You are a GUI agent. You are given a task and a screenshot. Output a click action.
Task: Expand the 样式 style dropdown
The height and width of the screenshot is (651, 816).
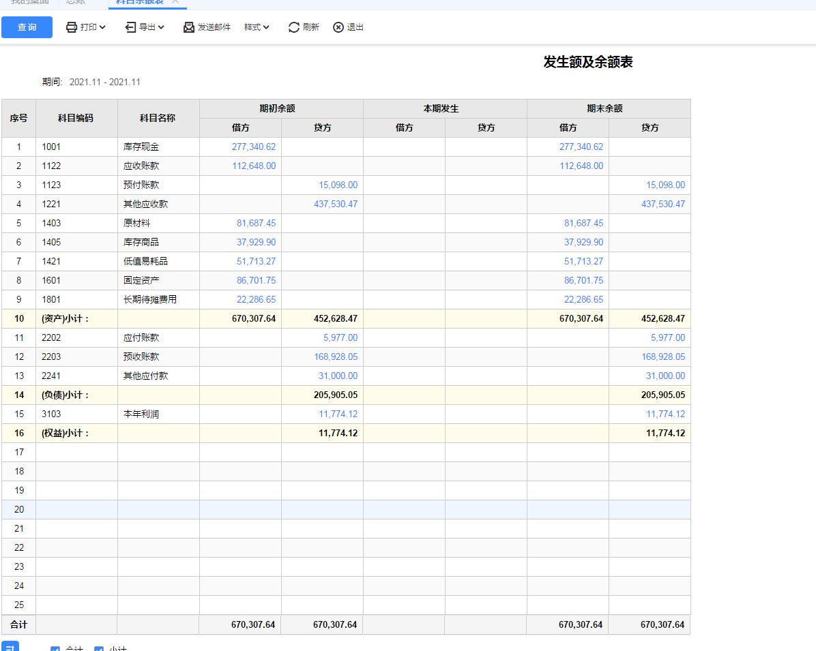(x=257, y=27)
